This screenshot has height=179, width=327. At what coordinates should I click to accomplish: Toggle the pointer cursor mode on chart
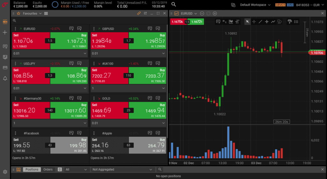click(x=247, y=22)
